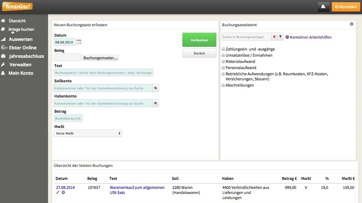This screenshot has width=362, height=203.
Task: Click into the Betrag input field
Action: [68, 118]
